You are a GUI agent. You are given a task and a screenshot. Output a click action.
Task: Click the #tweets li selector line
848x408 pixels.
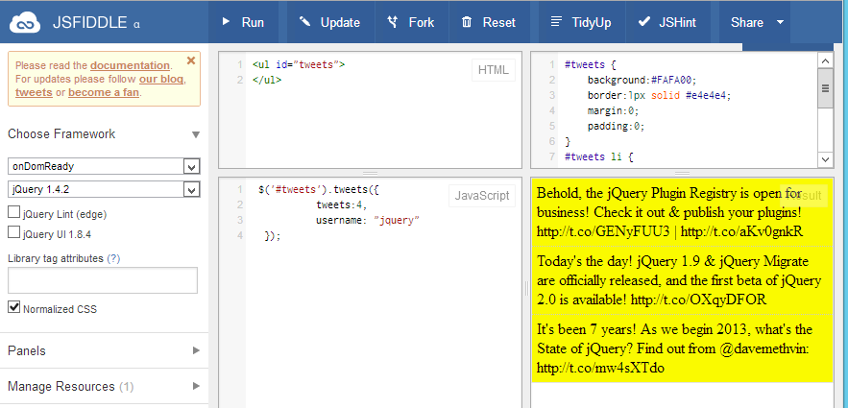pos(598,156)
